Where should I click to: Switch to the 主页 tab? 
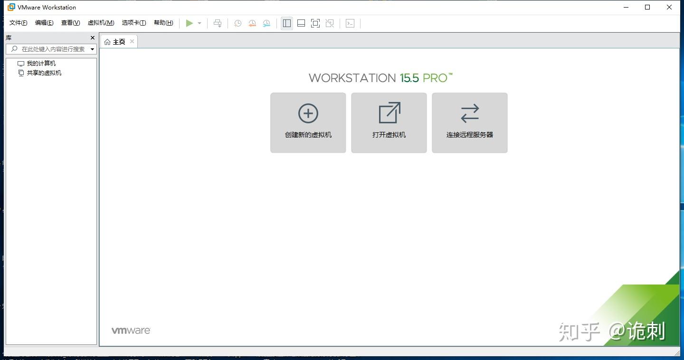[118, 41]
